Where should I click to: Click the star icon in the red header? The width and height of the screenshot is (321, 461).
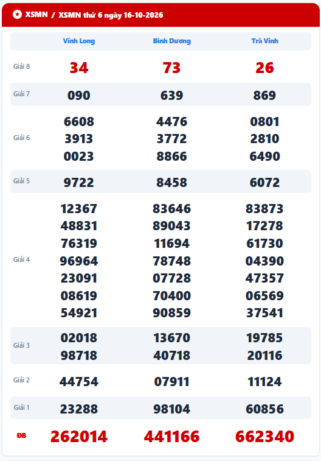[x=17, y=14]
